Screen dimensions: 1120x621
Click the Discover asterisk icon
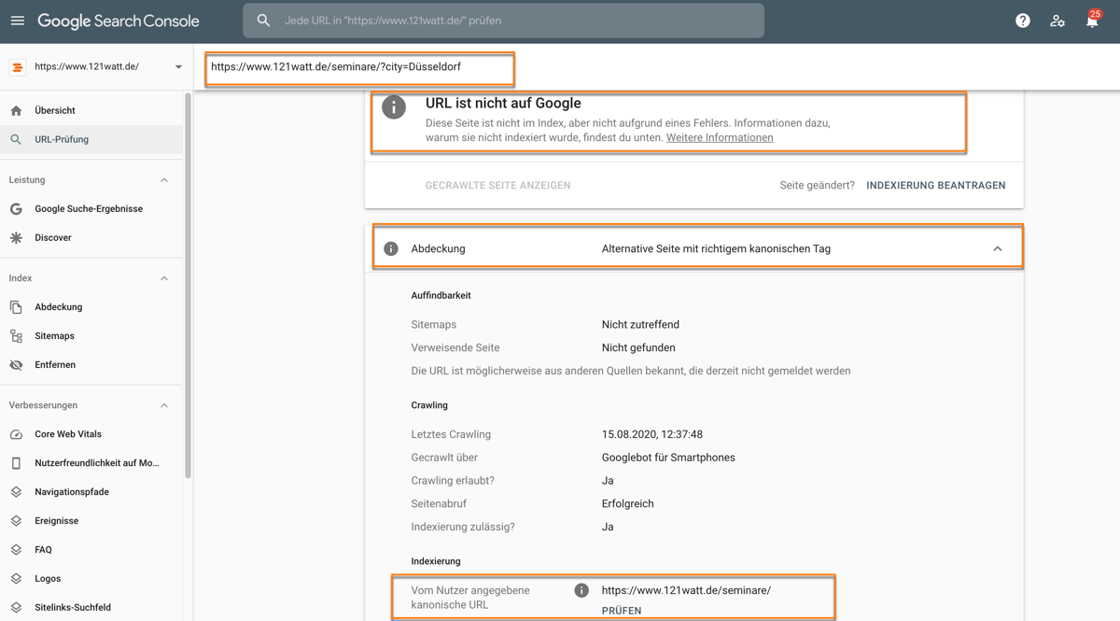click(x=16, y=238)
